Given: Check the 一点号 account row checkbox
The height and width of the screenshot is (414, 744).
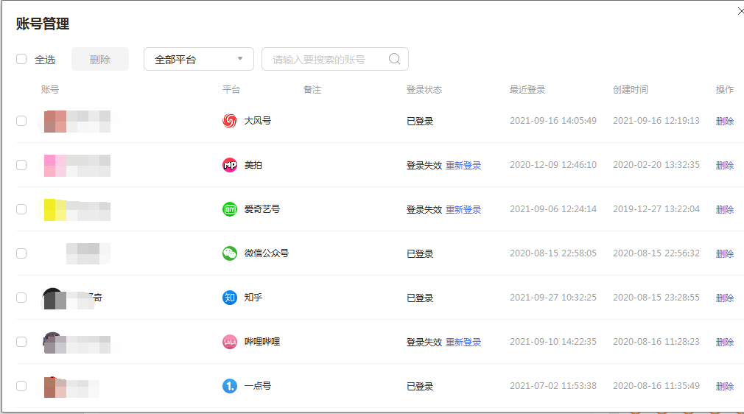Looking at the screenshot, I should coord(21,385).
